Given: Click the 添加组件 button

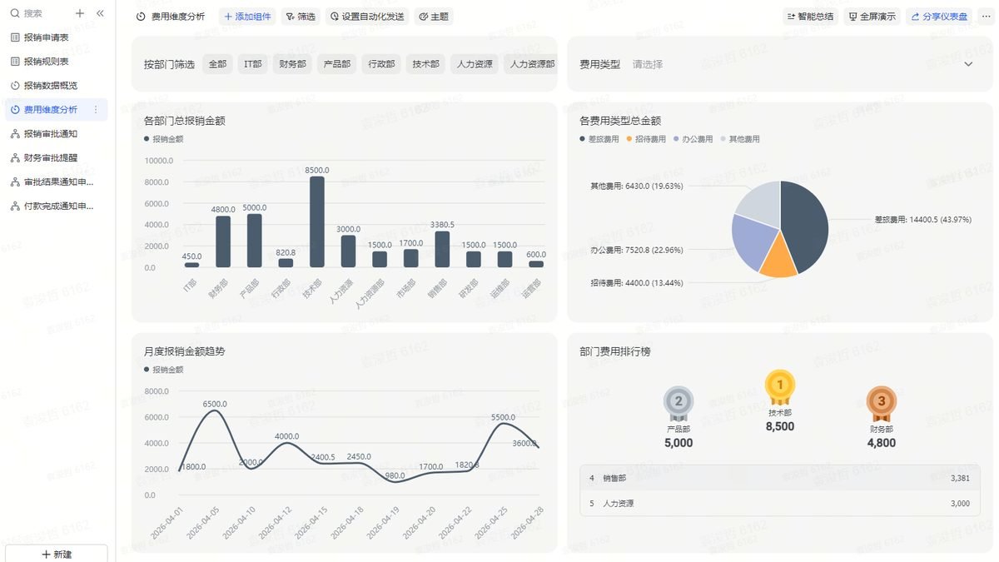Looking at the screenshot, I should (248, 17).
